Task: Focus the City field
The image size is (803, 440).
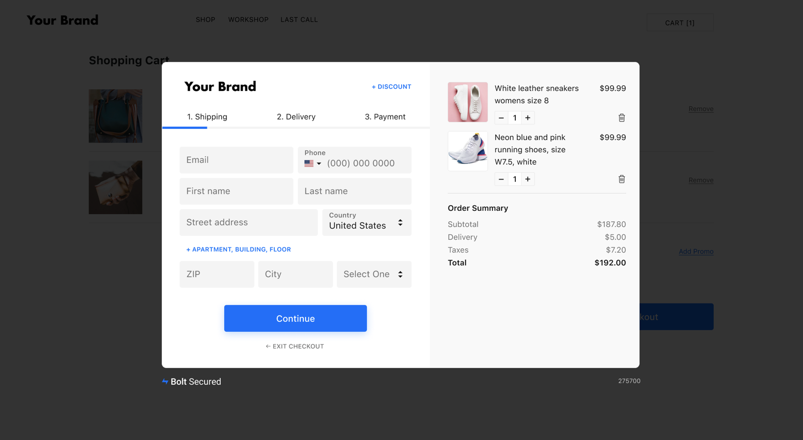Action: [296, 274]
